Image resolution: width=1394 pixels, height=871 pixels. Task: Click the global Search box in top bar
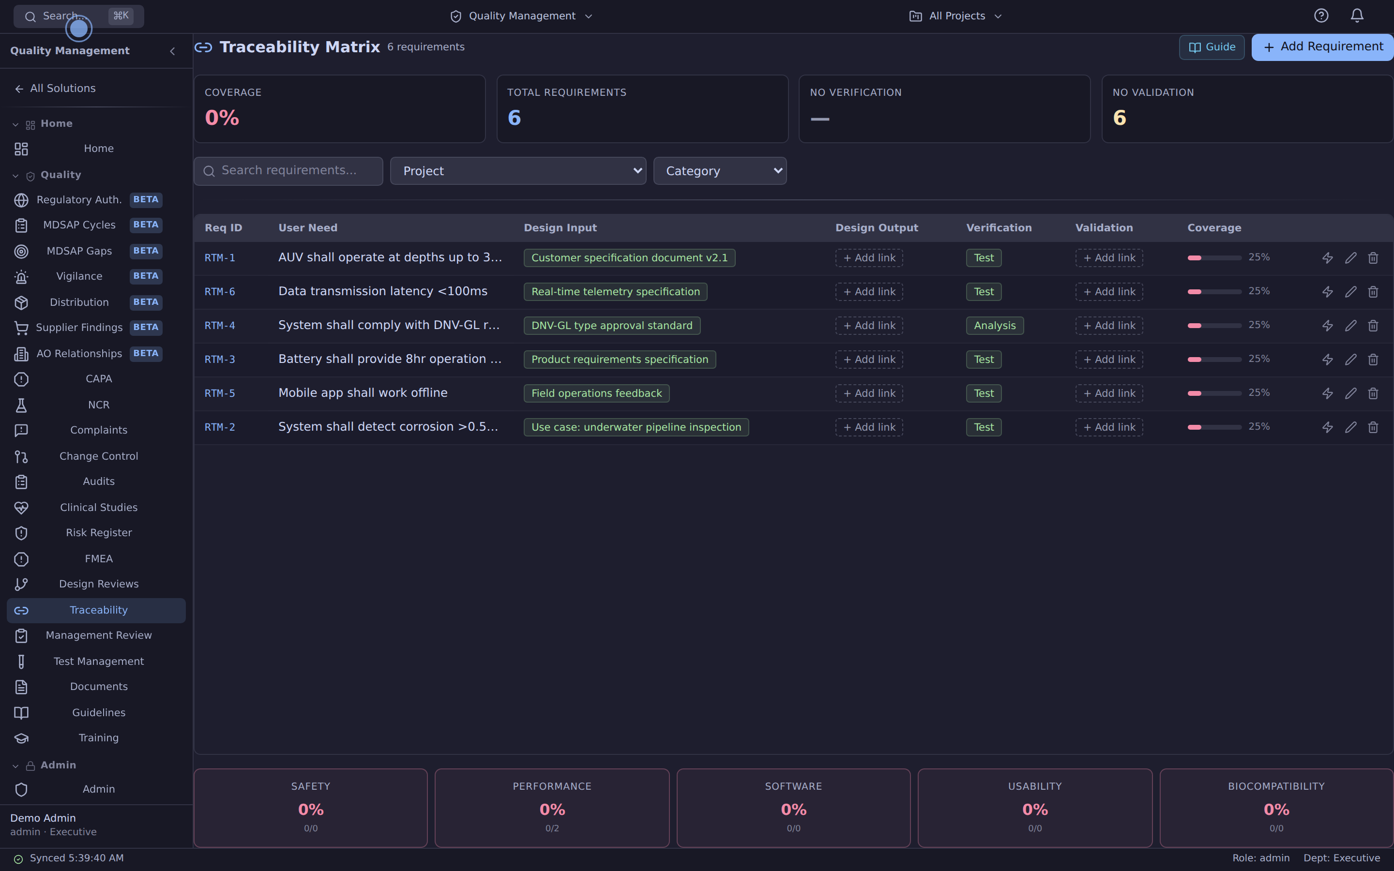(x=78, y=16)
